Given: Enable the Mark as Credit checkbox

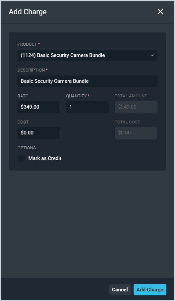Looking at the screenshot, I should point(21,158).
